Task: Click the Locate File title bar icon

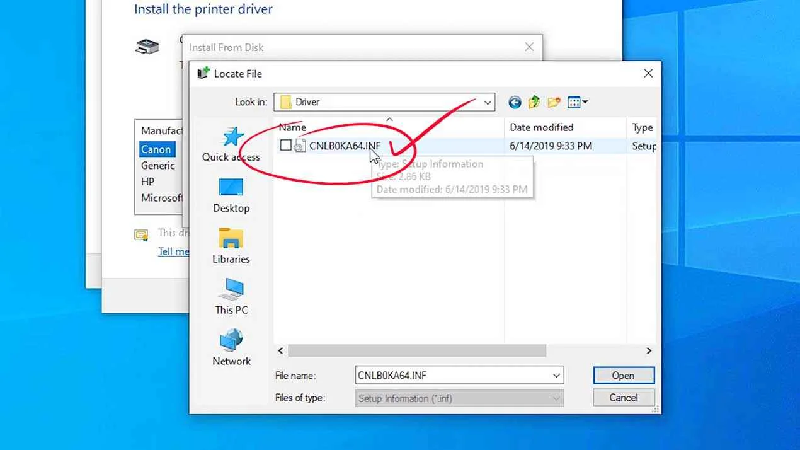Action: [203, 73]
